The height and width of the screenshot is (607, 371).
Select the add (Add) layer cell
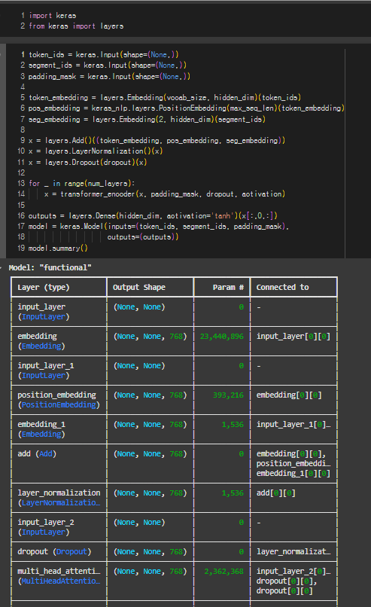click(x=59, y=463)
